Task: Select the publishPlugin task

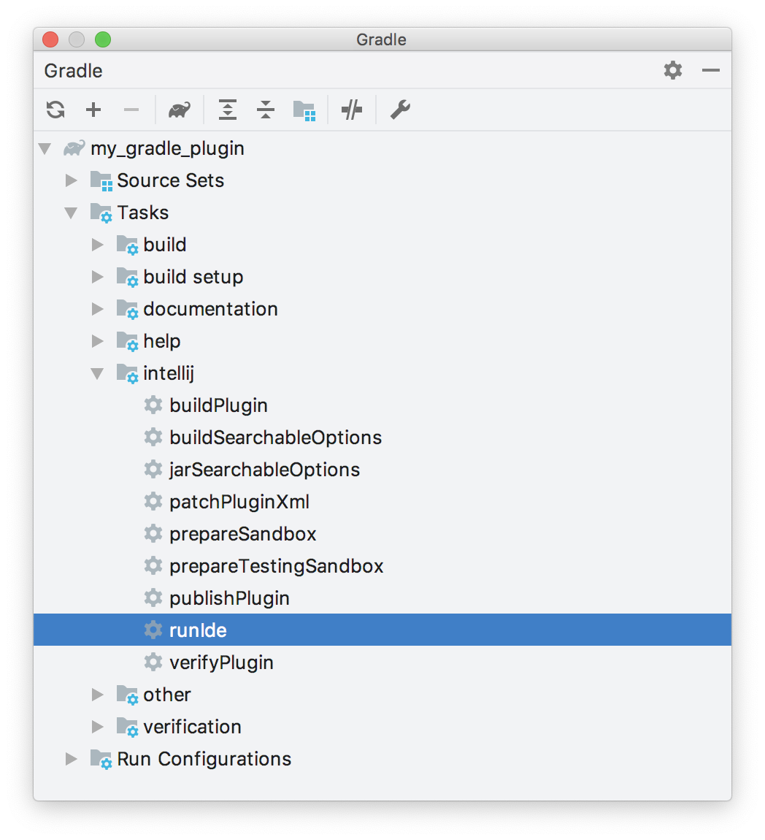Action: (229, 597)
